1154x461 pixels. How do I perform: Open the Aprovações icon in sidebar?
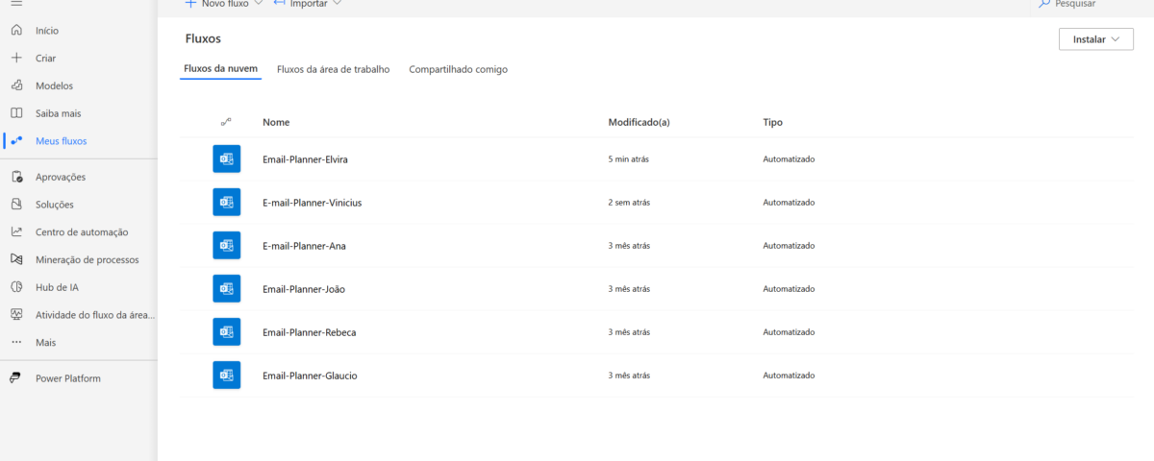point(16,177)
